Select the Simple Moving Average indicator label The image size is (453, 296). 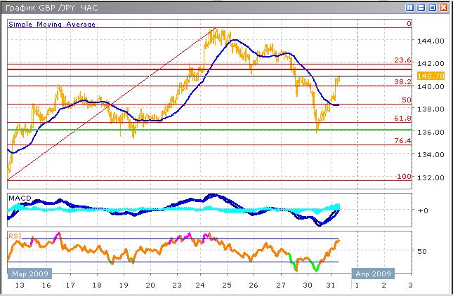[52, 24]
